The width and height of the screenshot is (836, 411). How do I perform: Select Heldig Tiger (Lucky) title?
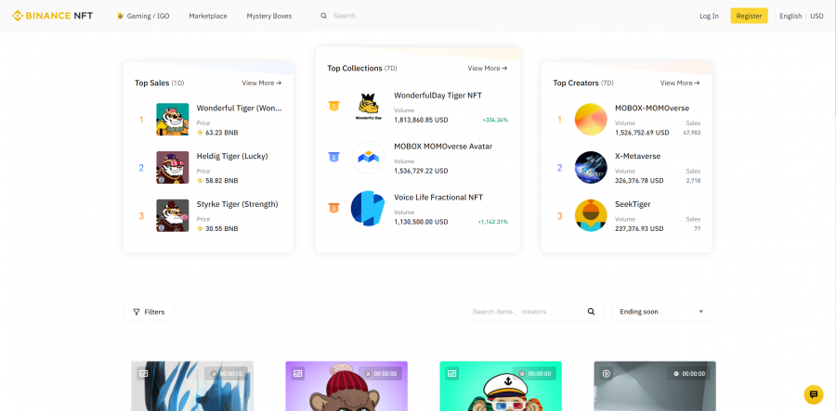(232, 156)
